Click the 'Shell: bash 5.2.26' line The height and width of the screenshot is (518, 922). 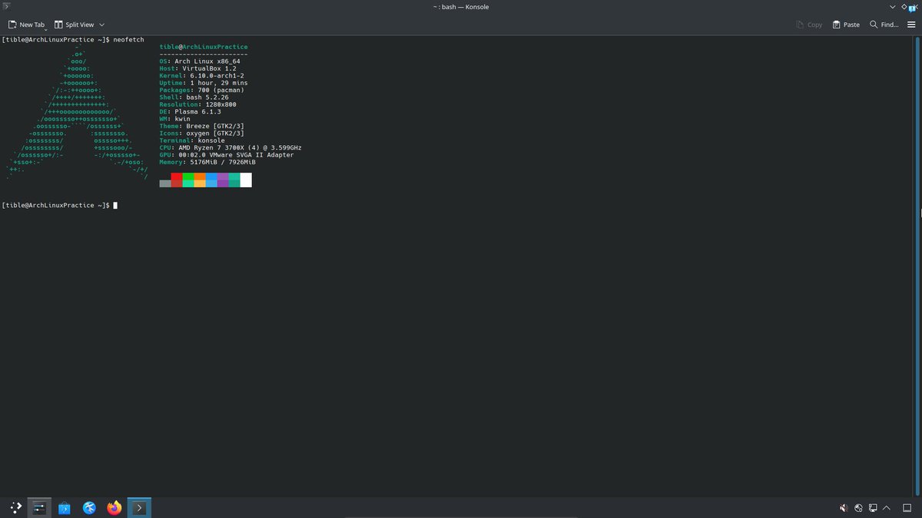(x=194, y=97)
